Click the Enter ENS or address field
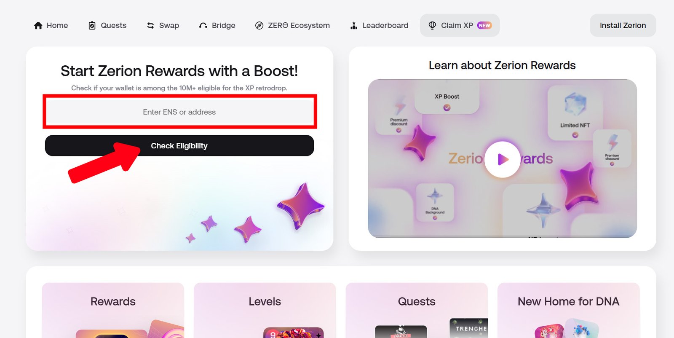The width and height of the screenshot is (674, 338). (x=179, y=112)
